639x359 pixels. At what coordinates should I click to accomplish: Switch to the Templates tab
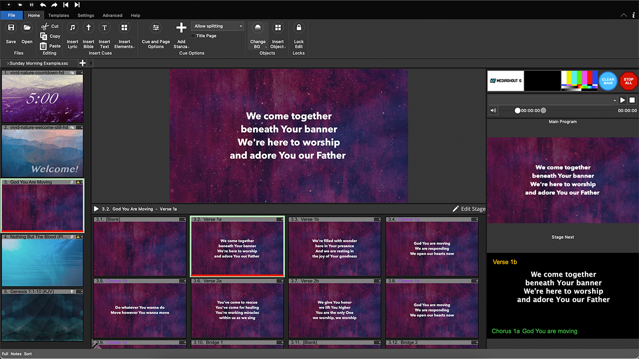tap(59, 15)
